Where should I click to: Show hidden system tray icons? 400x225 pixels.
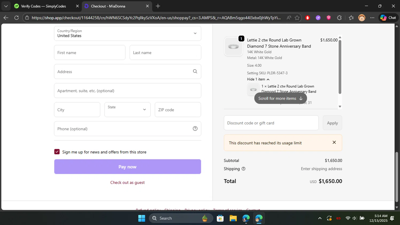tap(320, 218)
